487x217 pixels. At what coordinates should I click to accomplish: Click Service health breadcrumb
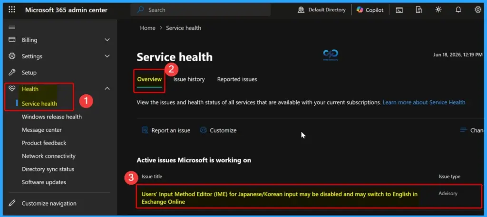pos(184,28)
